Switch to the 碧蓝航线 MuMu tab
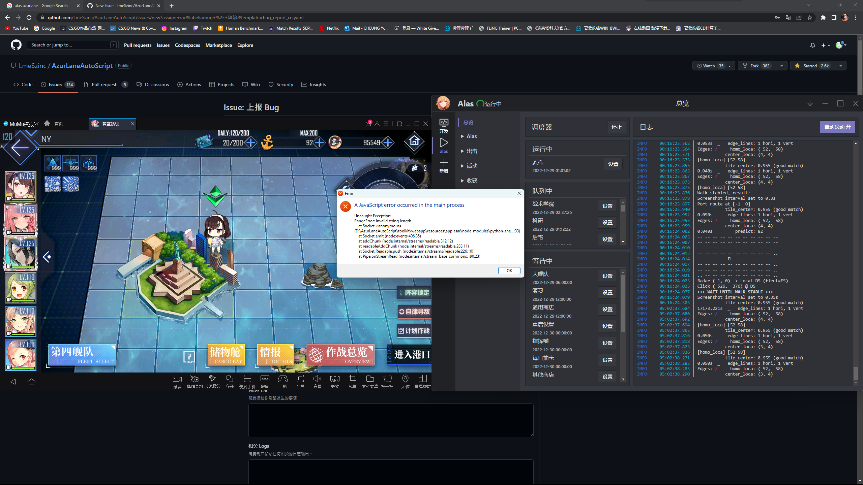Viewport: 863px width, 485px height. (x=111, y=124)
